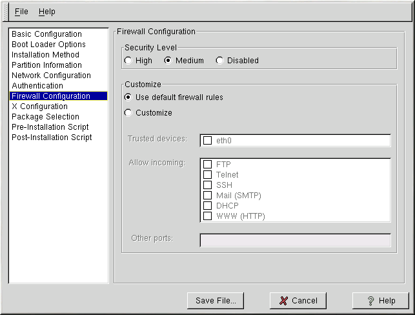Toggle the eth0 trusted device checkbox
This screenshot has width=415, height=315.
[x=208, y=140]
